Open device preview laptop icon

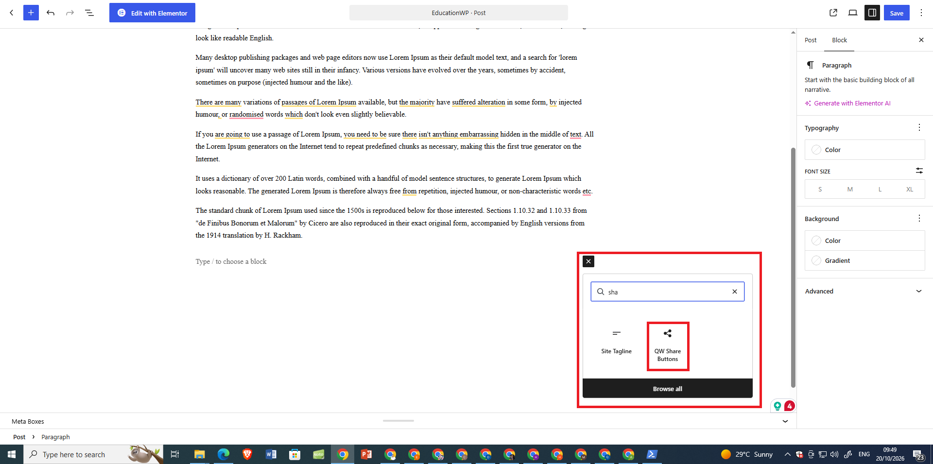[853, 13]
